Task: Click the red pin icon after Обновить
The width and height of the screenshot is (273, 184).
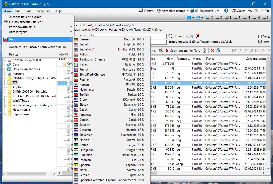Action: (197, 36)
